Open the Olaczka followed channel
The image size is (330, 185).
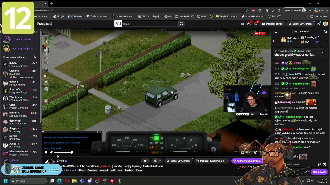(20, 74)
